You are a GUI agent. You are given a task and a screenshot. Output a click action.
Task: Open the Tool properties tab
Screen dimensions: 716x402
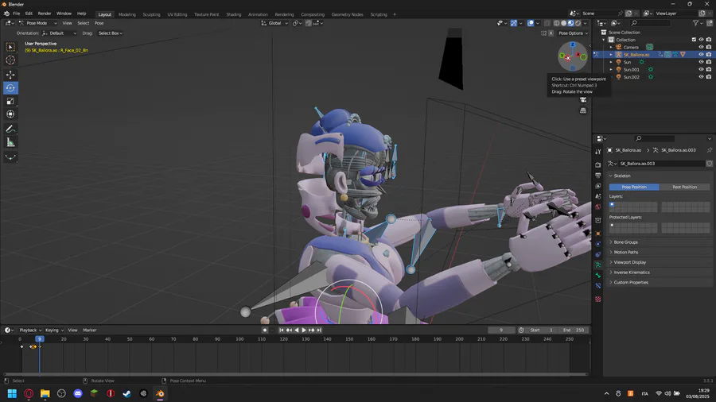(x=598, y=151)
